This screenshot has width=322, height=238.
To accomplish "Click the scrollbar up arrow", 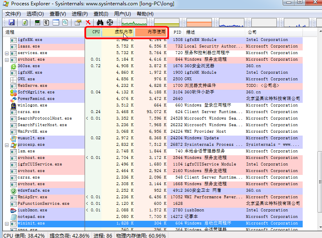I will pyautogui.click(x=320, y=32).
